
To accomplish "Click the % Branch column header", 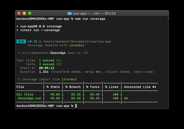I will pos(73,87).
